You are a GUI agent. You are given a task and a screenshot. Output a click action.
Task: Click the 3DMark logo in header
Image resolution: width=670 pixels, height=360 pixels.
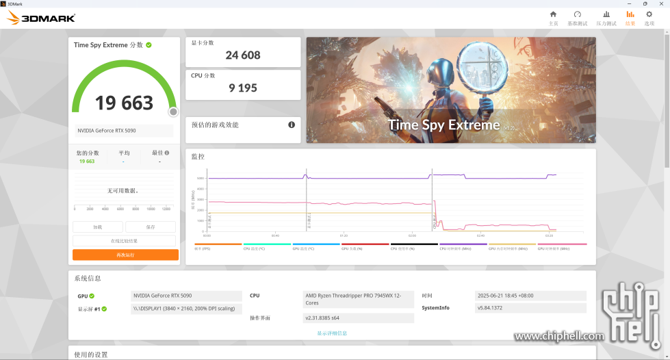coord(41,18)
